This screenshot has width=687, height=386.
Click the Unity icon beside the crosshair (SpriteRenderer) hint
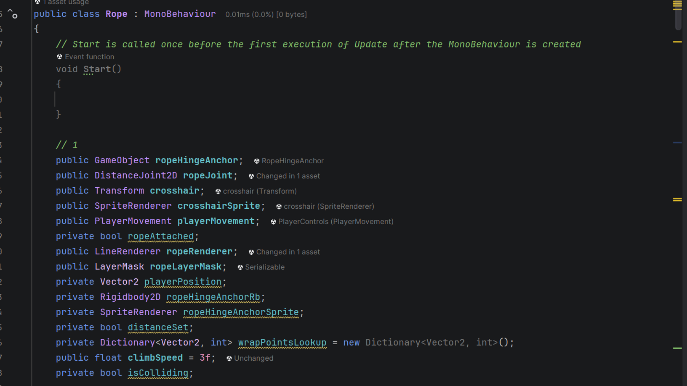(x=279, y=207)
